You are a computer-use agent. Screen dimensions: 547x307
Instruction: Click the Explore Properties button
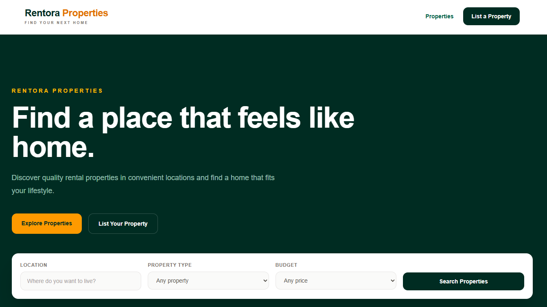(x=47, y=224)
